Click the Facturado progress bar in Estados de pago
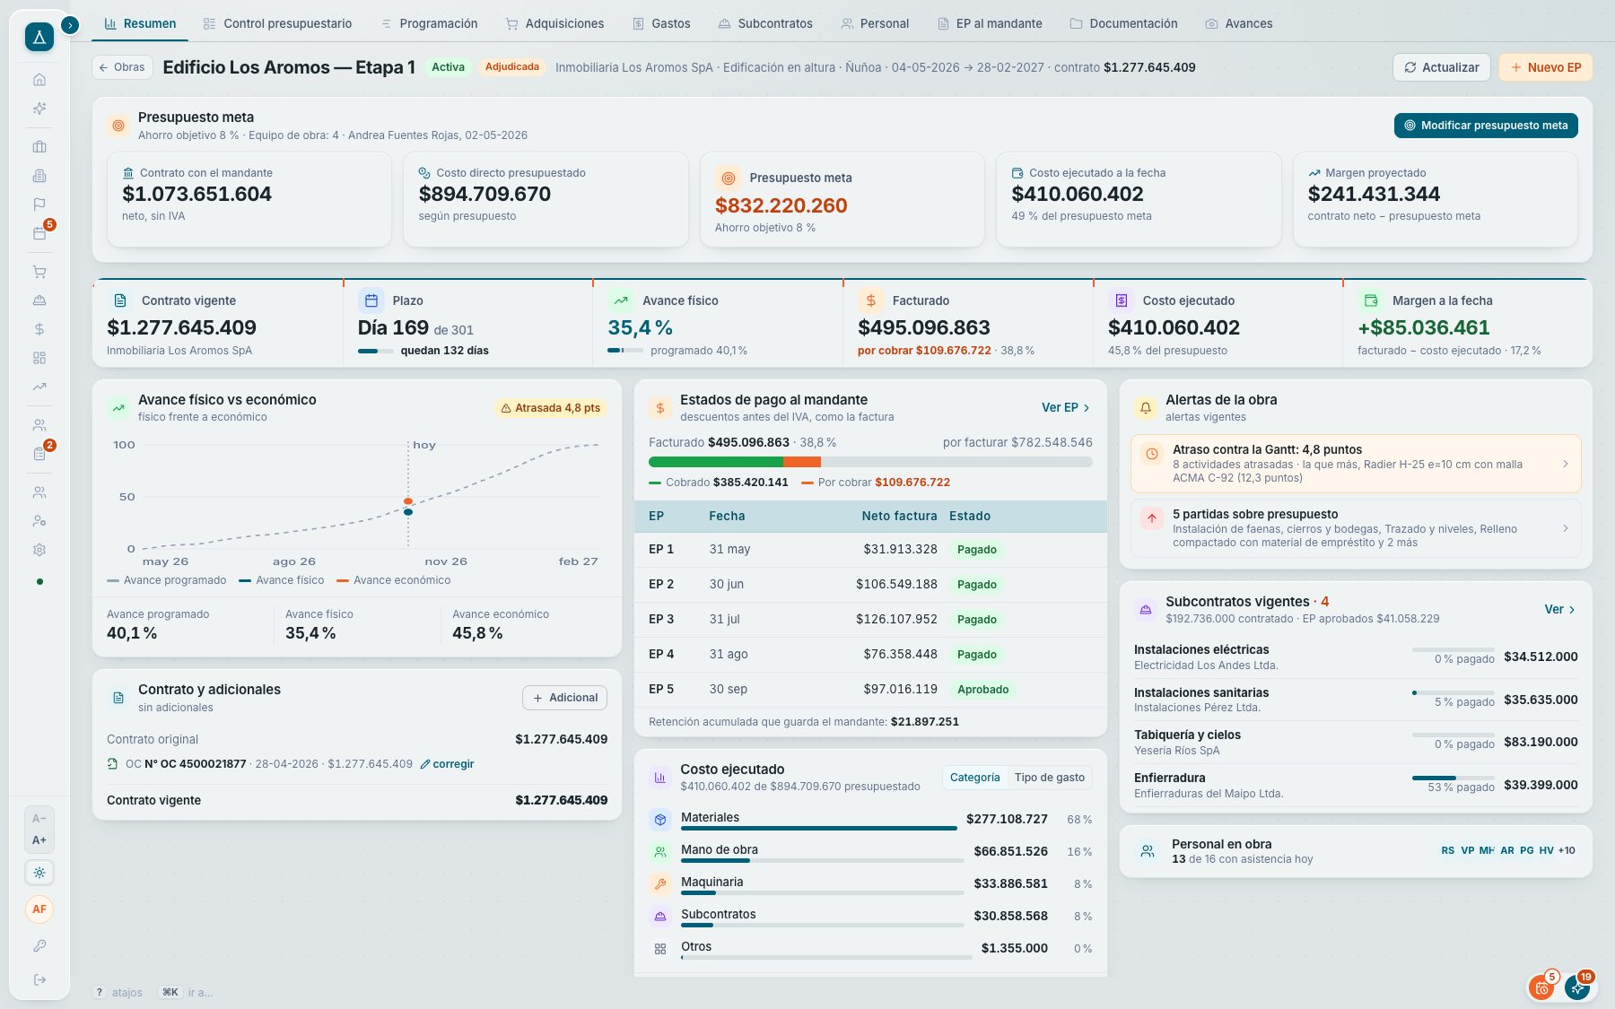This screenshot has height=1009, width=1615. (x=870, y=462)
